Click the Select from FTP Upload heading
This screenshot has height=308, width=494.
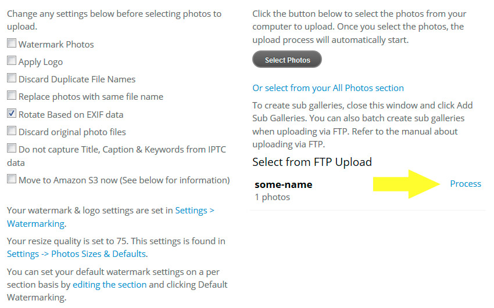coord(312,162)
